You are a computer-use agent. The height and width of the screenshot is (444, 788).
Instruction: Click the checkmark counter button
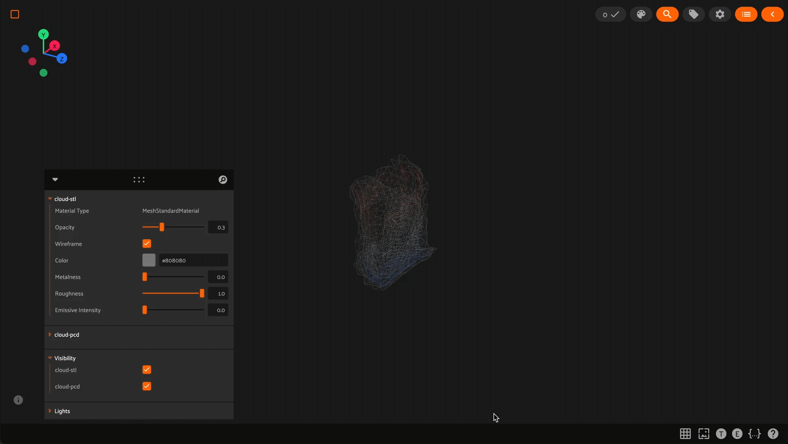(x=610, y=14)
